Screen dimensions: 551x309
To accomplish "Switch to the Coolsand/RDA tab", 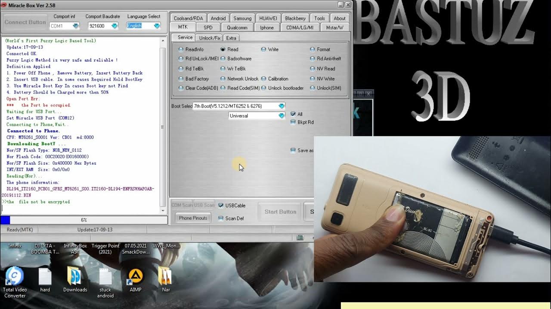I will click(188, 18).
